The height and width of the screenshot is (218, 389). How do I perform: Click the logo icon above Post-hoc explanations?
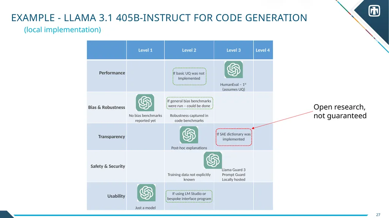pos(189,135)
